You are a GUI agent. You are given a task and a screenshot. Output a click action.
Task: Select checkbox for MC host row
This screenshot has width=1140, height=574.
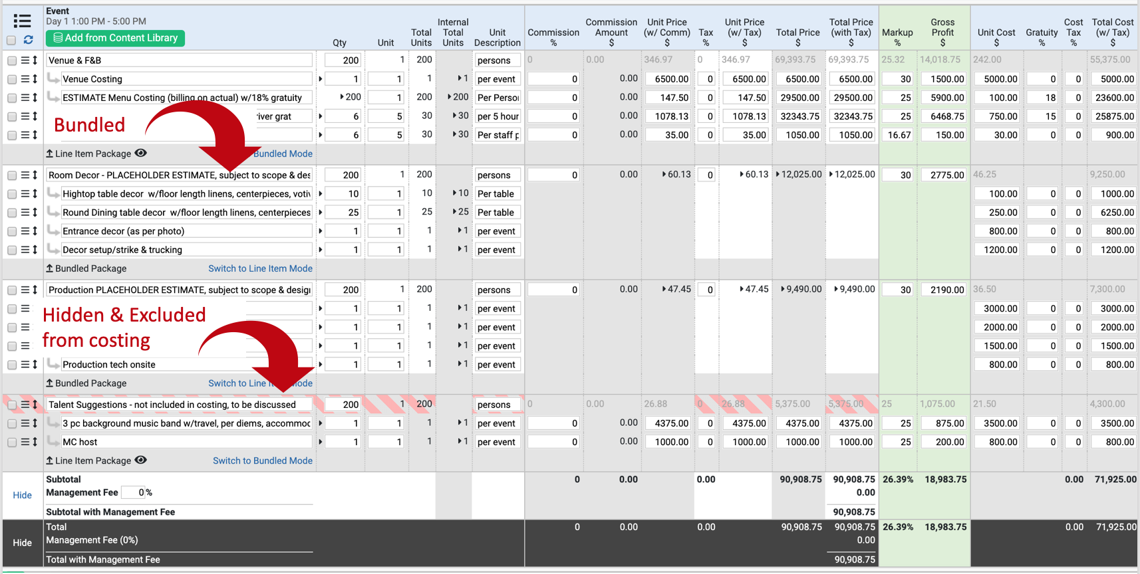(12, 442)
